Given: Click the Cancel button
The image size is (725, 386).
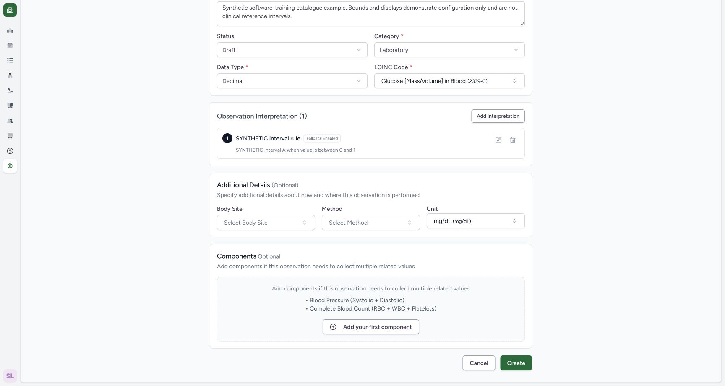Looking at the screenshot, I should click(x=479, y=363).
